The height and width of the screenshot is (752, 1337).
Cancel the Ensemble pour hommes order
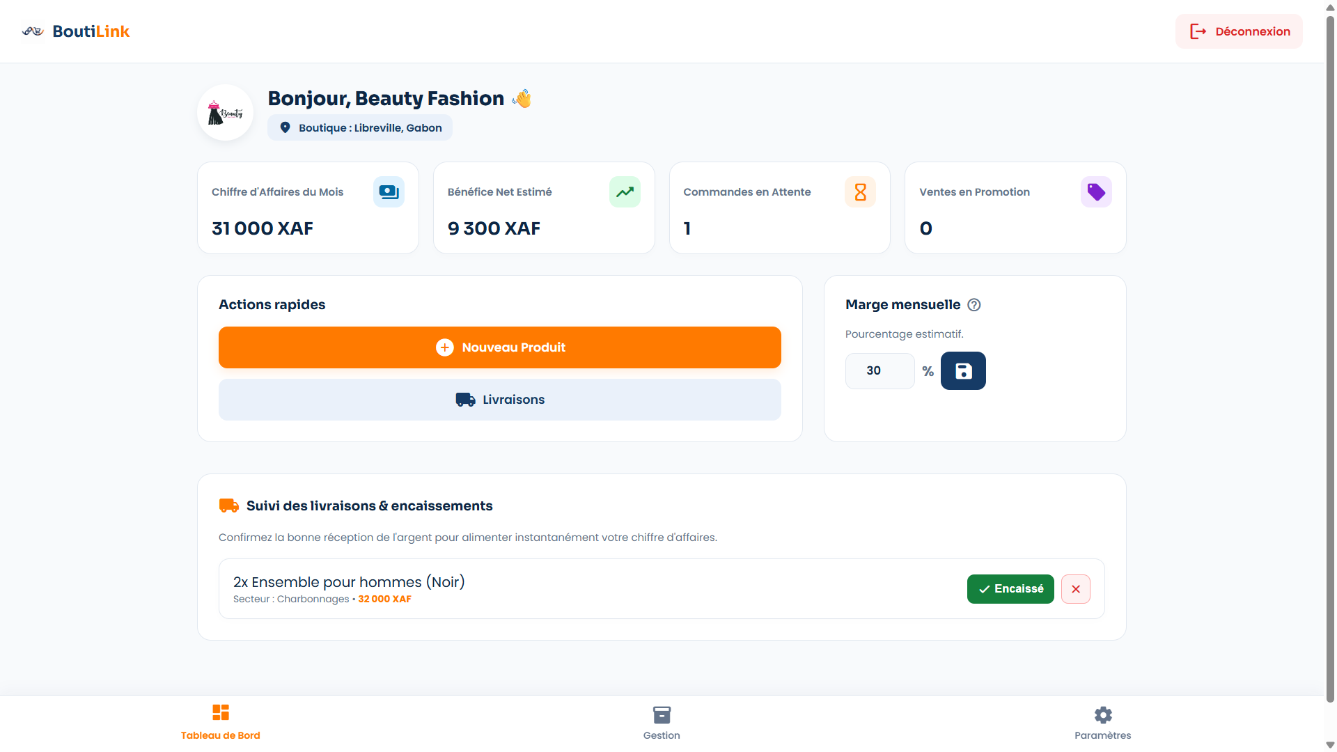point(1076,589)
